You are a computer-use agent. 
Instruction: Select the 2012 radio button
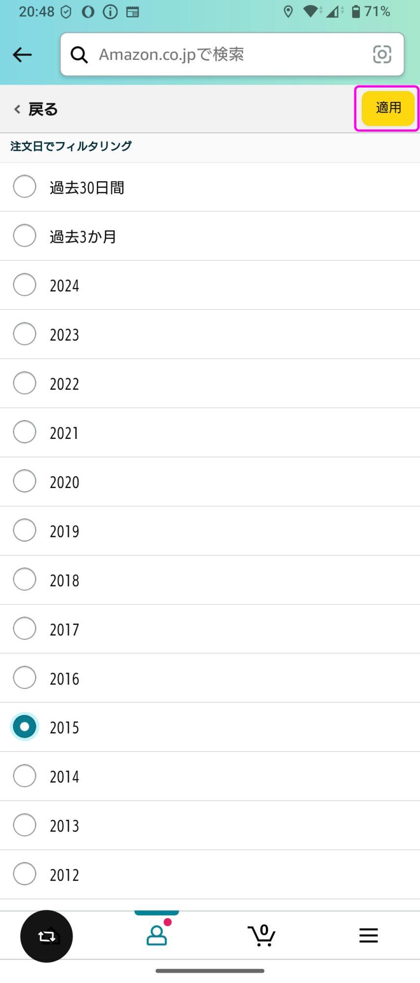pyautogui.click(x=25, y=874)
